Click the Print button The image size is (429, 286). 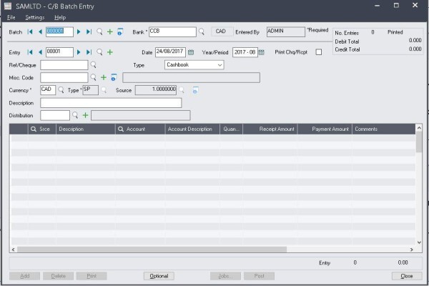(x=92, y=276)
